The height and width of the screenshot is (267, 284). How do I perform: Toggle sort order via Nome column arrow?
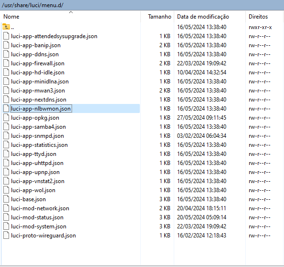click(x=71, y=12)
